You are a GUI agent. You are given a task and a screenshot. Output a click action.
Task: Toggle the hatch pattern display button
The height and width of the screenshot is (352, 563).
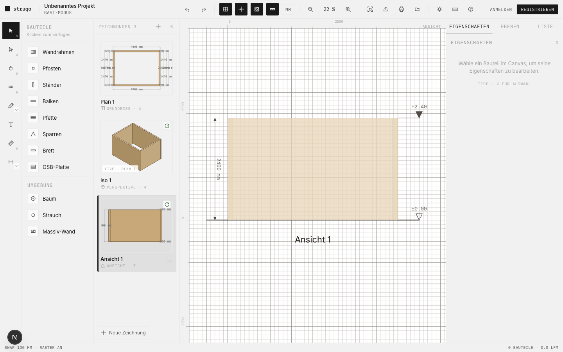(x=257, y=9)
